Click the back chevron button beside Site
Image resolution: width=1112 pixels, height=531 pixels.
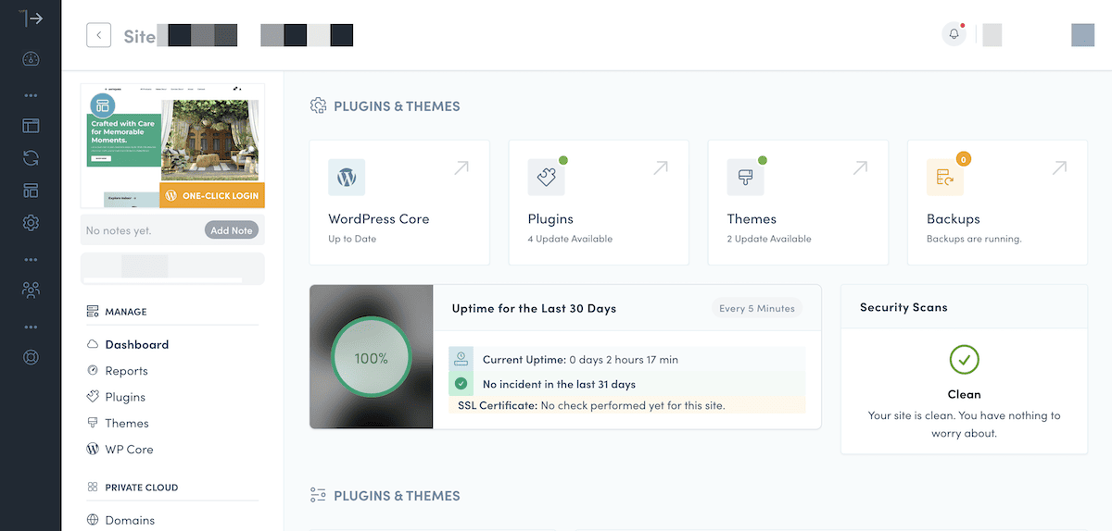(98, 35)
